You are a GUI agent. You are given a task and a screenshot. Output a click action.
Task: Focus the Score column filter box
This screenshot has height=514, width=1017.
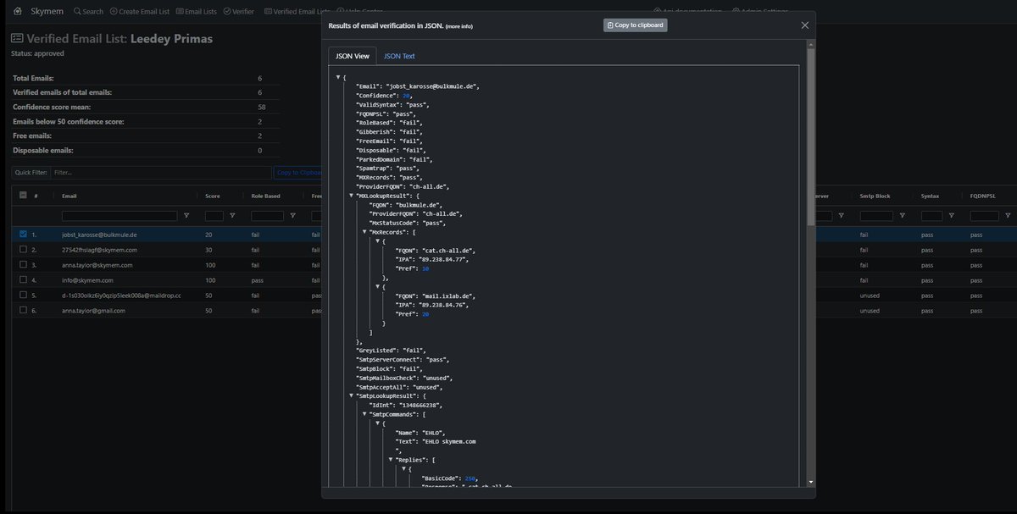[x=214, y=216]
